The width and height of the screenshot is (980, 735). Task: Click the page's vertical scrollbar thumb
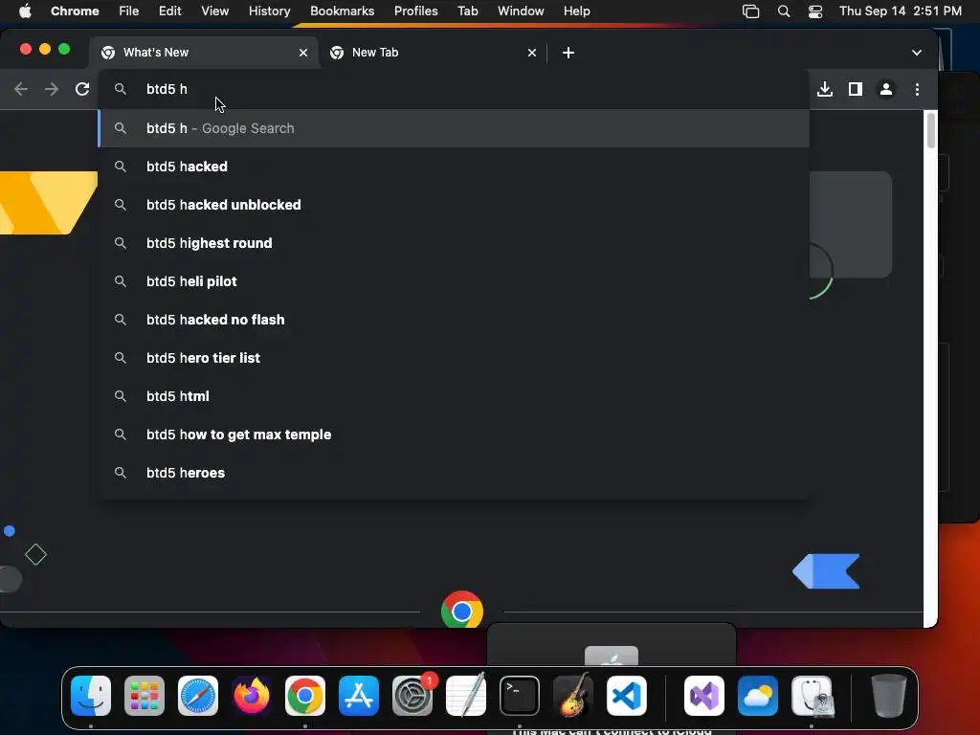[930, 131]
